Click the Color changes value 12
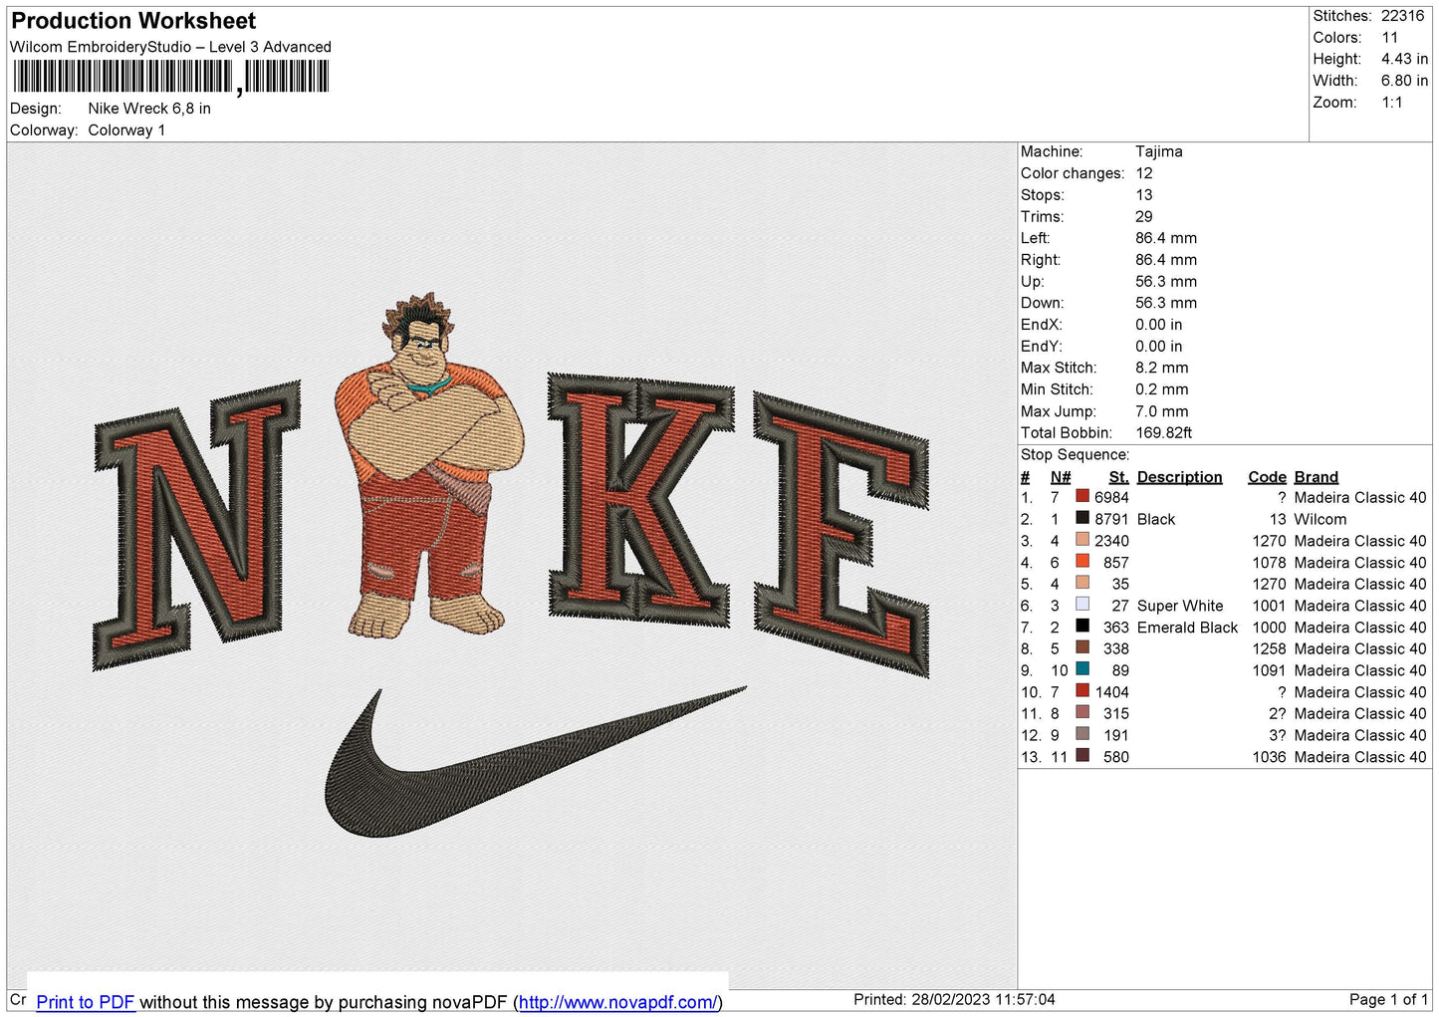Screen dimensions: 1439x1017 (x=1144, y=173)
